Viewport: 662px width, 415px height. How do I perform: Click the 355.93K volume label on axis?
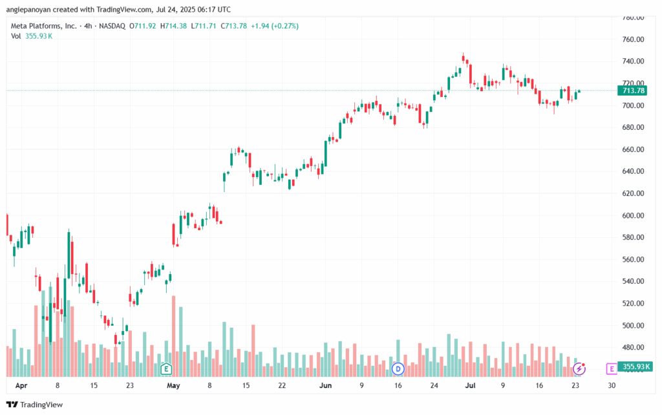pyautogui.click(x=635, y=367)
